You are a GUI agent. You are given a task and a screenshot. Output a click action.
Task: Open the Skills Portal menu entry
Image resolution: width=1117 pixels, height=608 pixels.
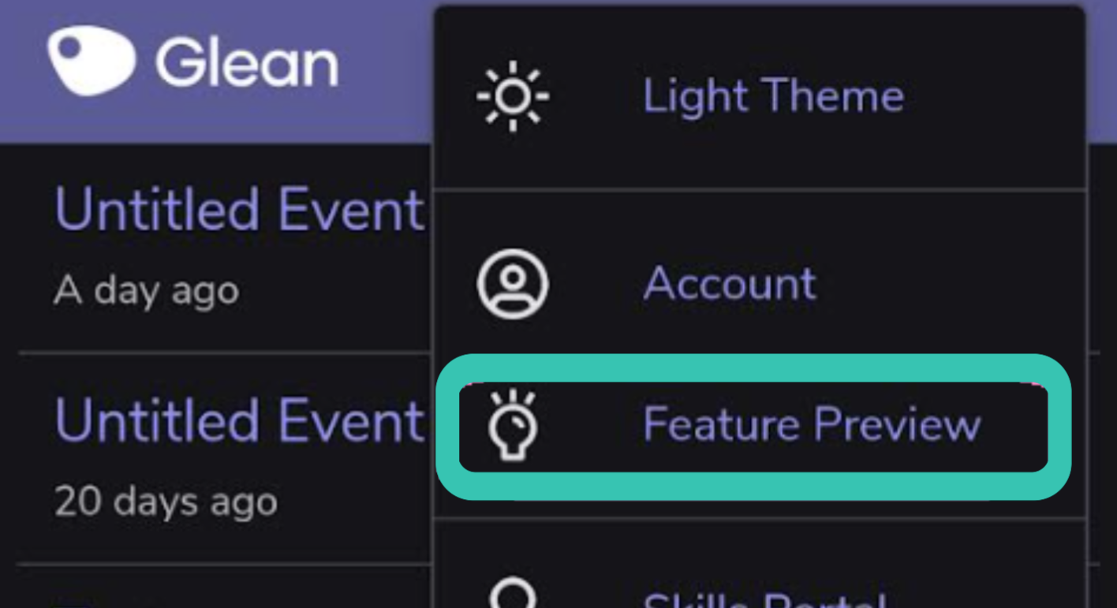[764, 601]
